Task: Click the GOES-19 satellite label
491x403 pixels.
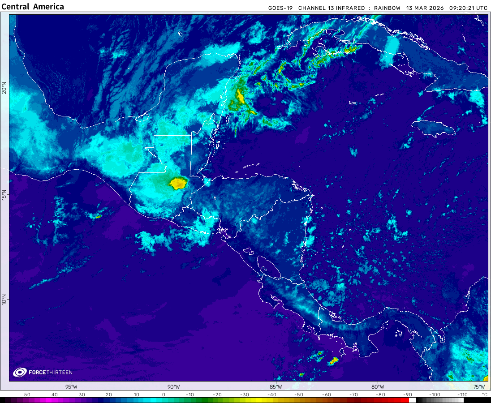Action: coord(280,8)
